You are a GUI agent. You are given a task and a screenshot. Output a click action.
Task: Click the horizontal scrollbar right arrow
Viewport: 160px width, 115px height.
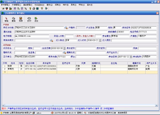[x=157, y=105]
